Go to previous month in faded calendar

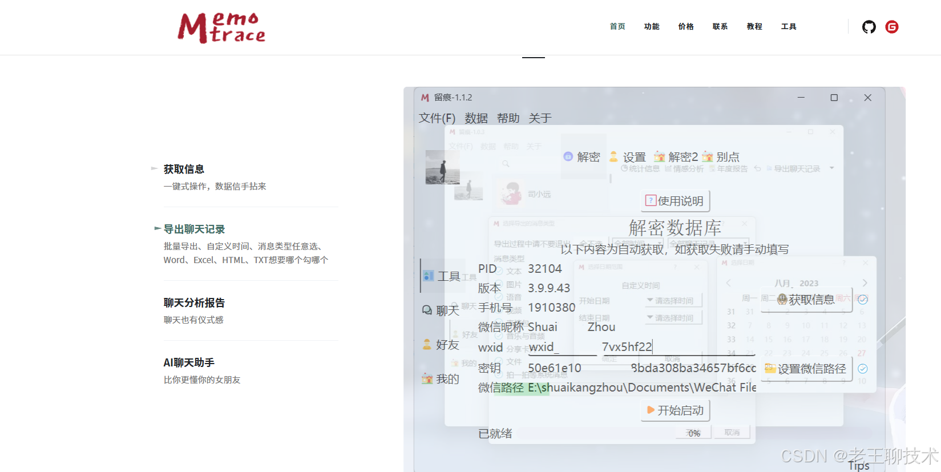[728, 283]
